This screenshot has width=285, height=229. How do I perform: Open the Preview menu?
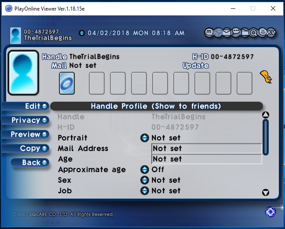pyautogui.click(x=26, y=134)
